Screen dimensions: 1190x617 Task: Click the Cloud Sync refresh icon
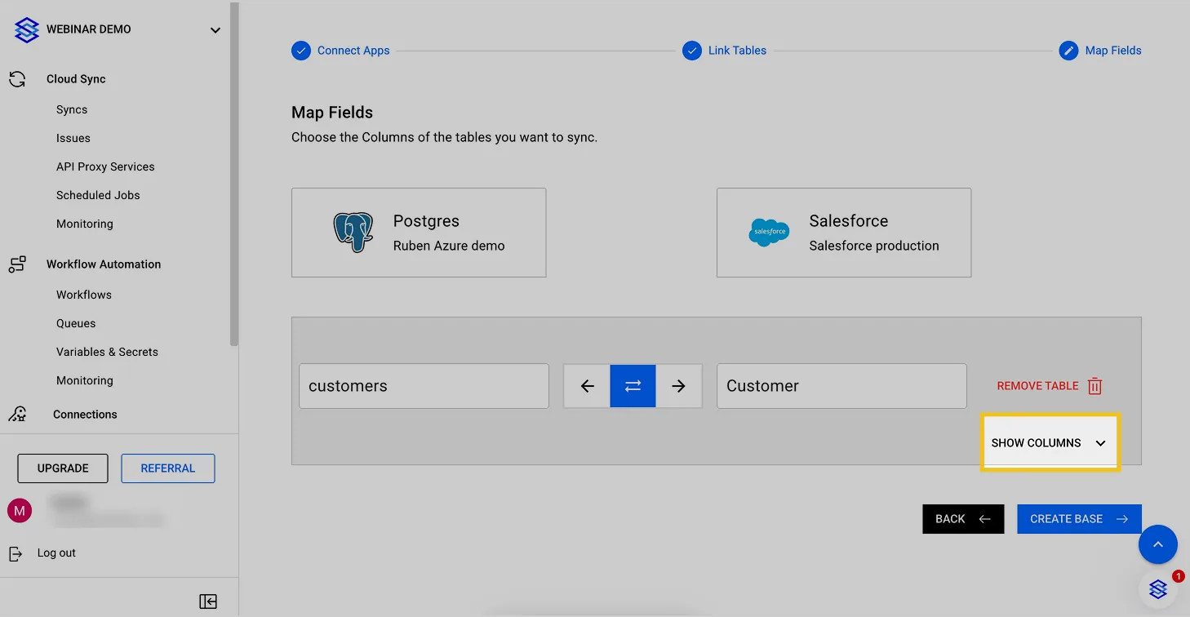[x=17, y=79]
